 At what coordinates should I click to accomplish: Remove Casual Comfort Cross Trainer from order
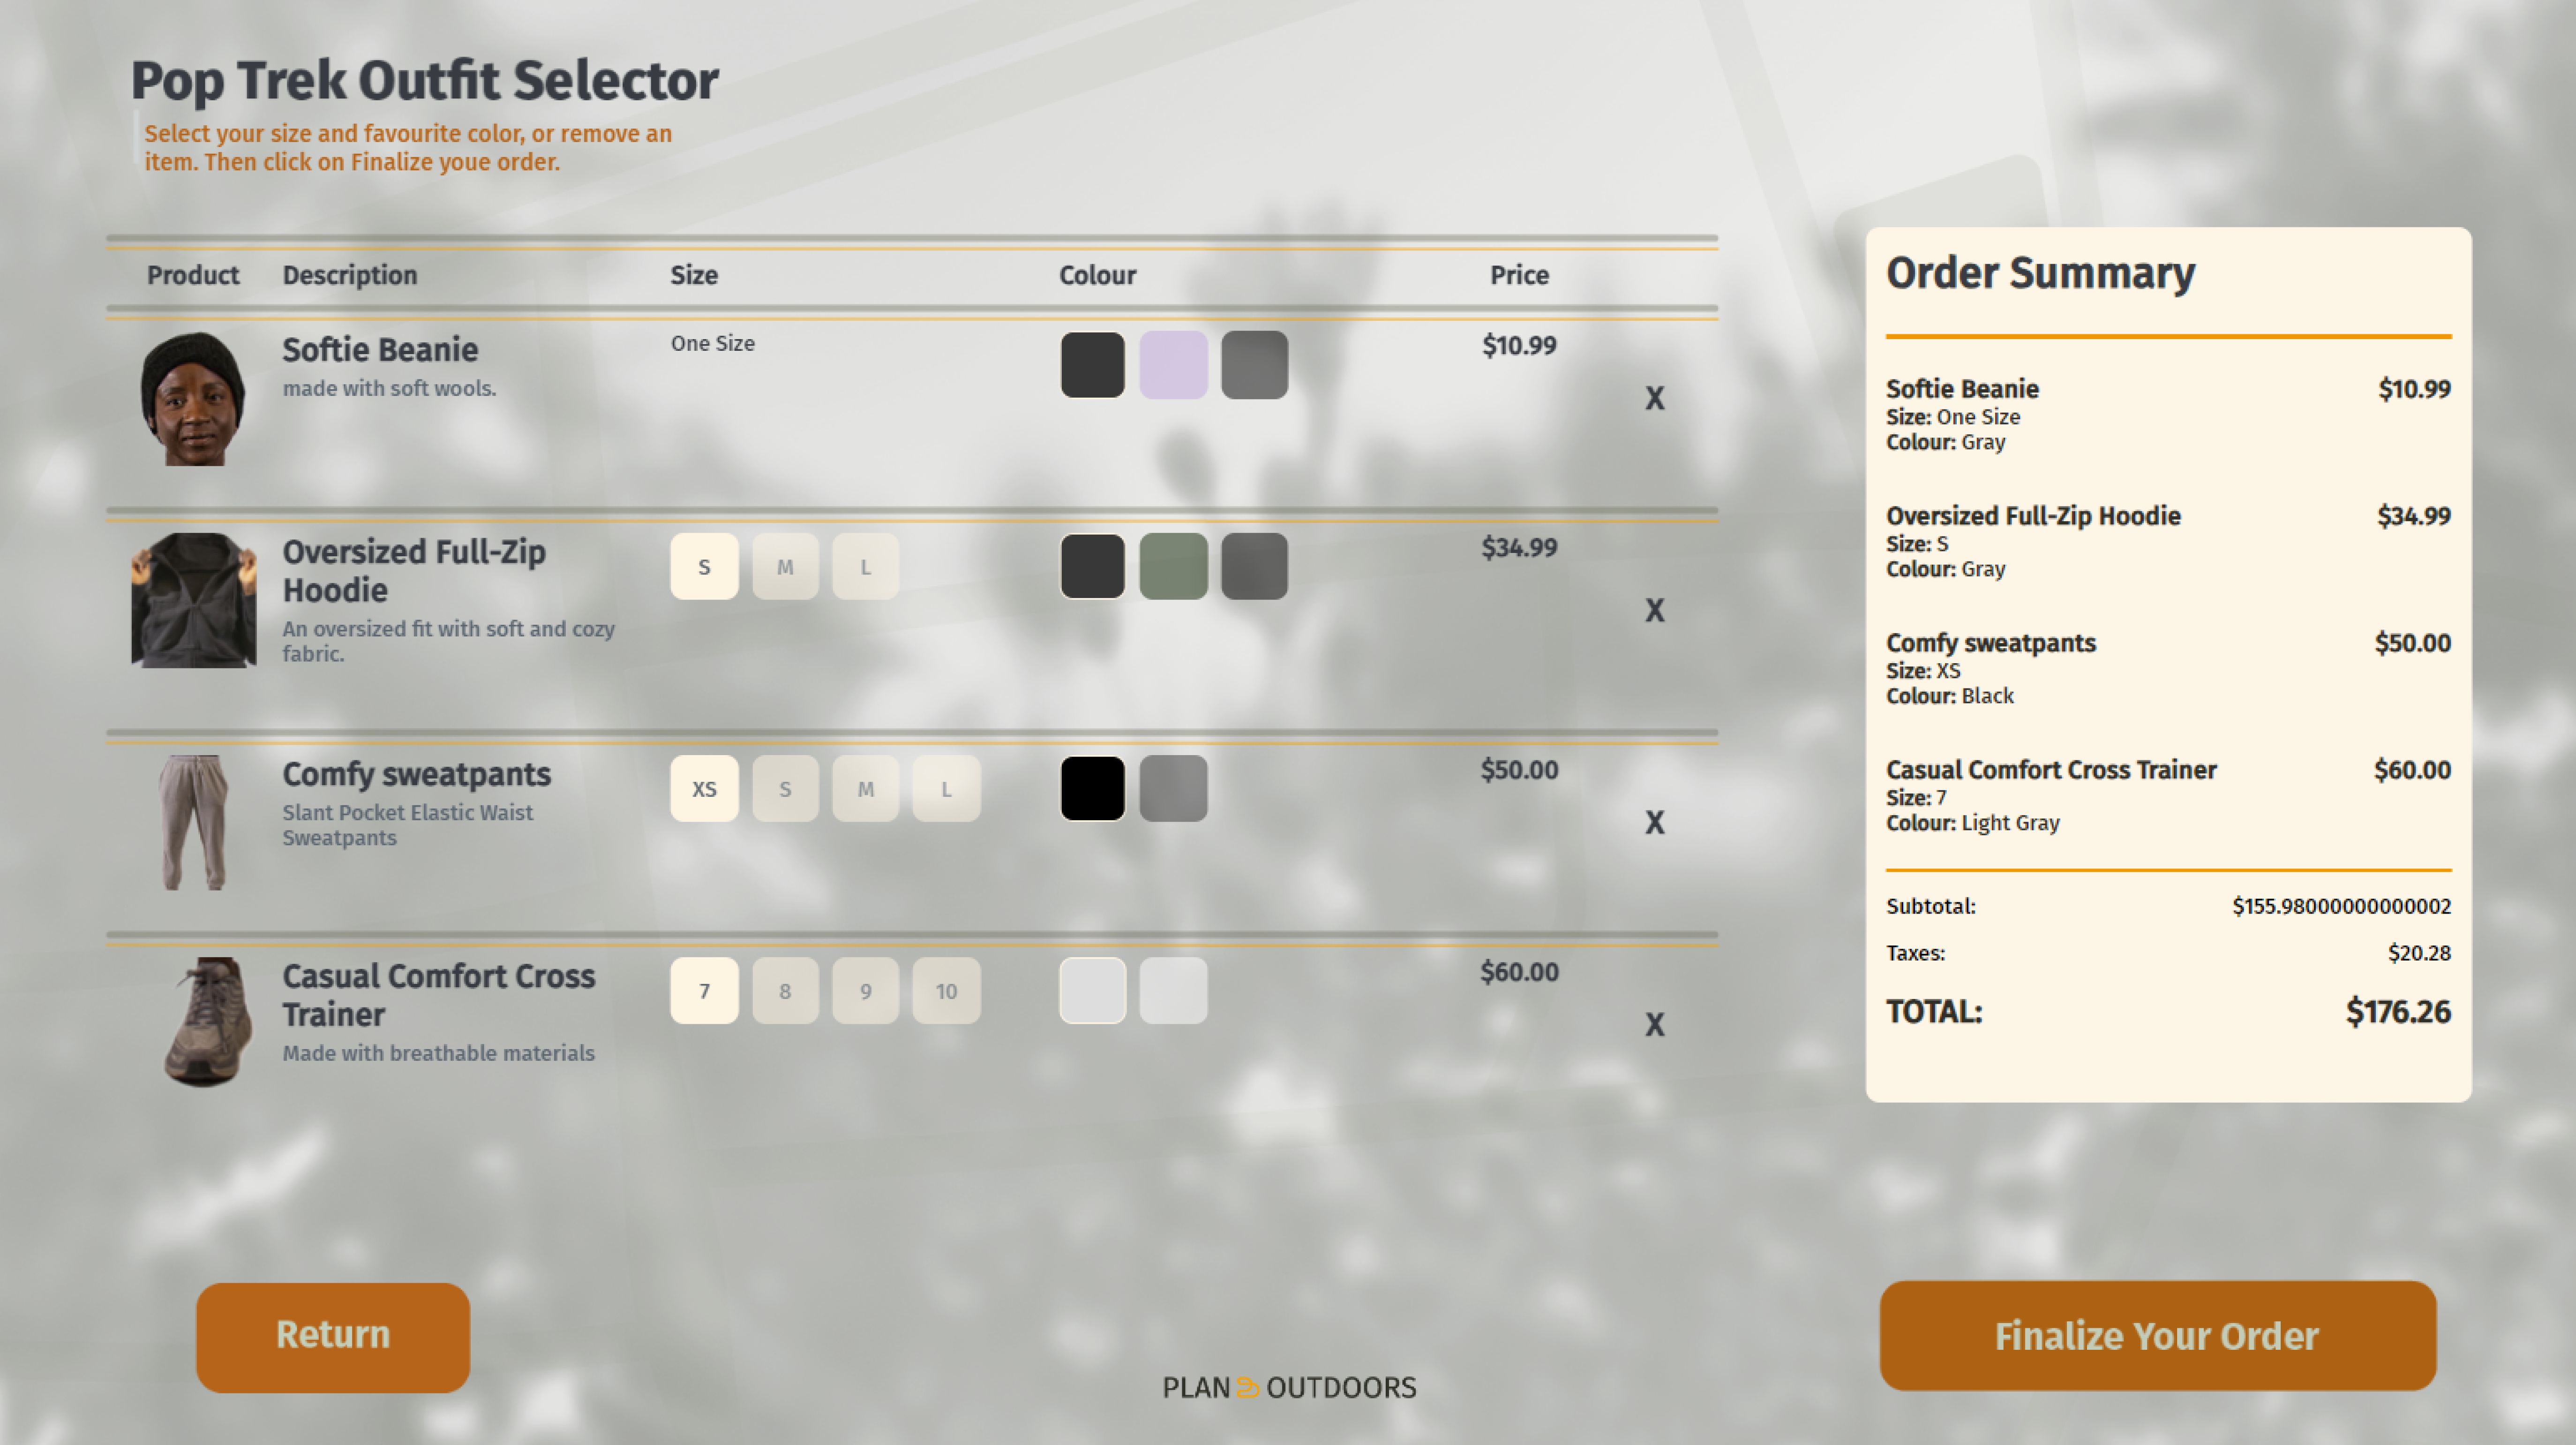tap(1654, 1025)
